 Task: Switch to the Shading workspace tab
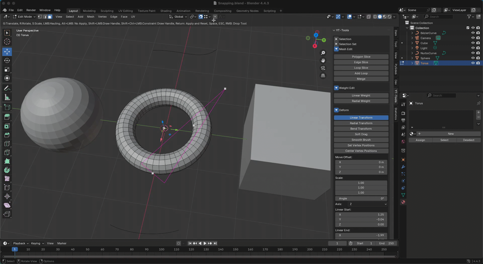pos(166,11)
